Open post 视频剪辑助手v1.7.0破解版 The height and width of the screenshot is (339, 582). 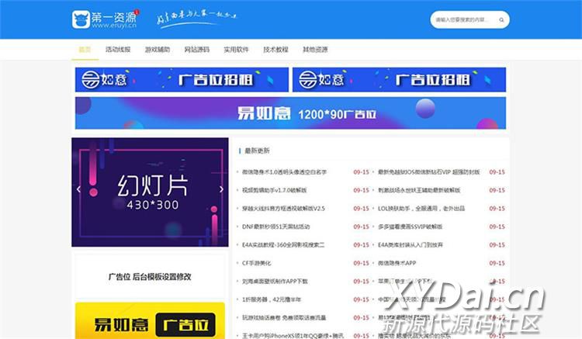(x=274, y=190)
